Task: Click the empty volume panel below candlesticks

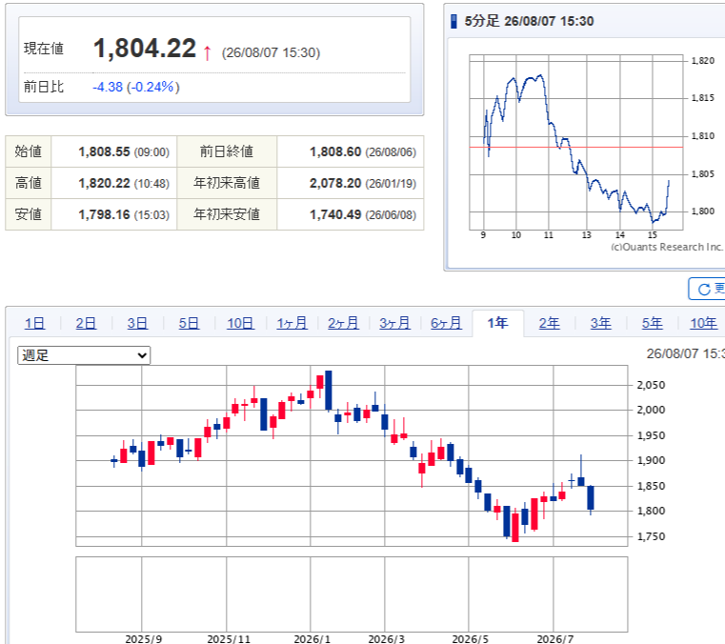Action: (x=352, y=594)
